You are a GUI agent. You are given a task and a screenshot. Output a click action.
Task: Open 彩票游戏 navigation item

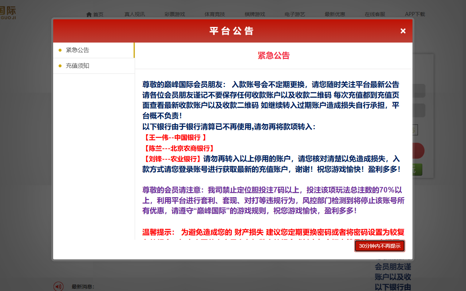(175, 15)
